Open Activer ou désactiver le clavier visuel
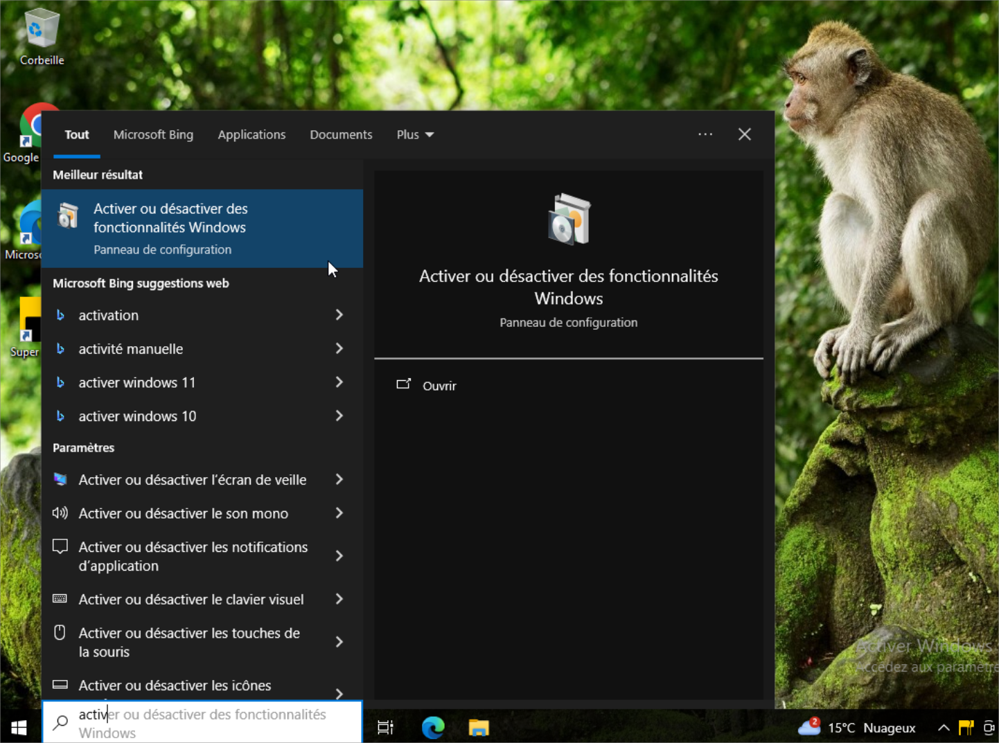This screenshot has height=743, width=999. pos(202,599)
